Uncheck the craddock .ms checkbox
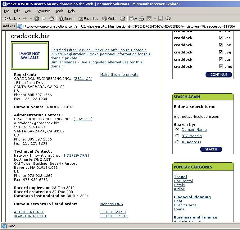This screenshot has width=240, height=230. pyautogui.click(x=220, y=66)
